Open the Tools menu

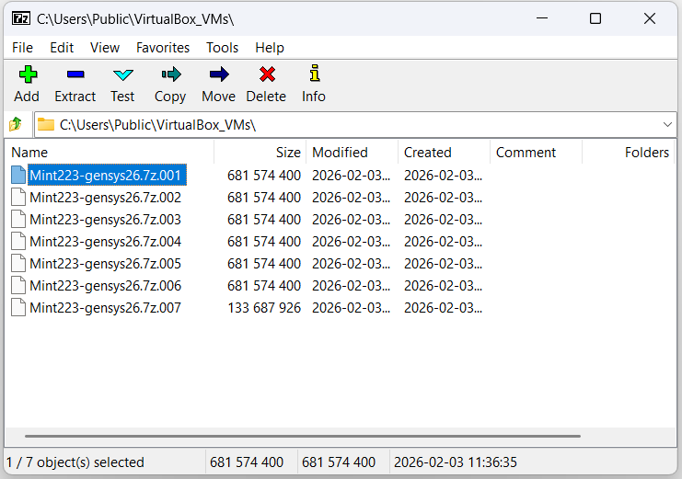click(x=222, y=48)
